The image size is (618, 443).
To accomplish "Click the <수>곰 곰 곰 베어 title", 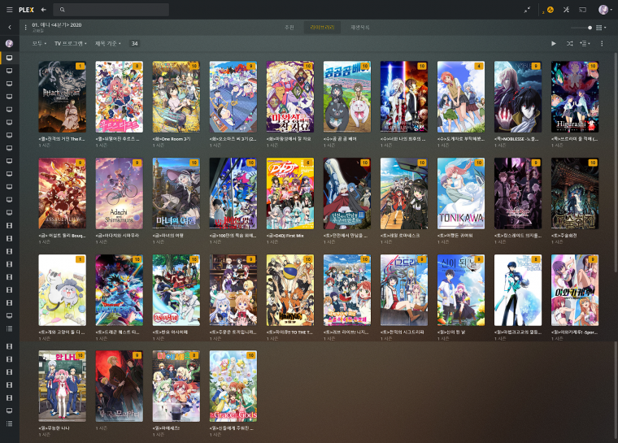I will [340, 139].
